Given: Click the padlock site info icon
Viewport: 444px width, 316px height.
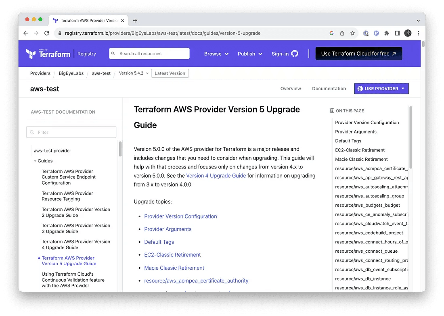Looking at the screenshot, I should (59, 33).
